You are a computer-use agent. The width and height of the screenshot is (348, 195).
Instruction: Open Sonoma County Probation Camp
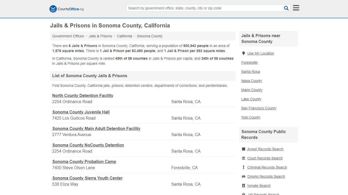pyautogui.click(x=84, y=161)
